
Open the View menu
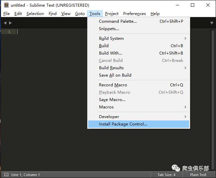click(x=66, y=14)
